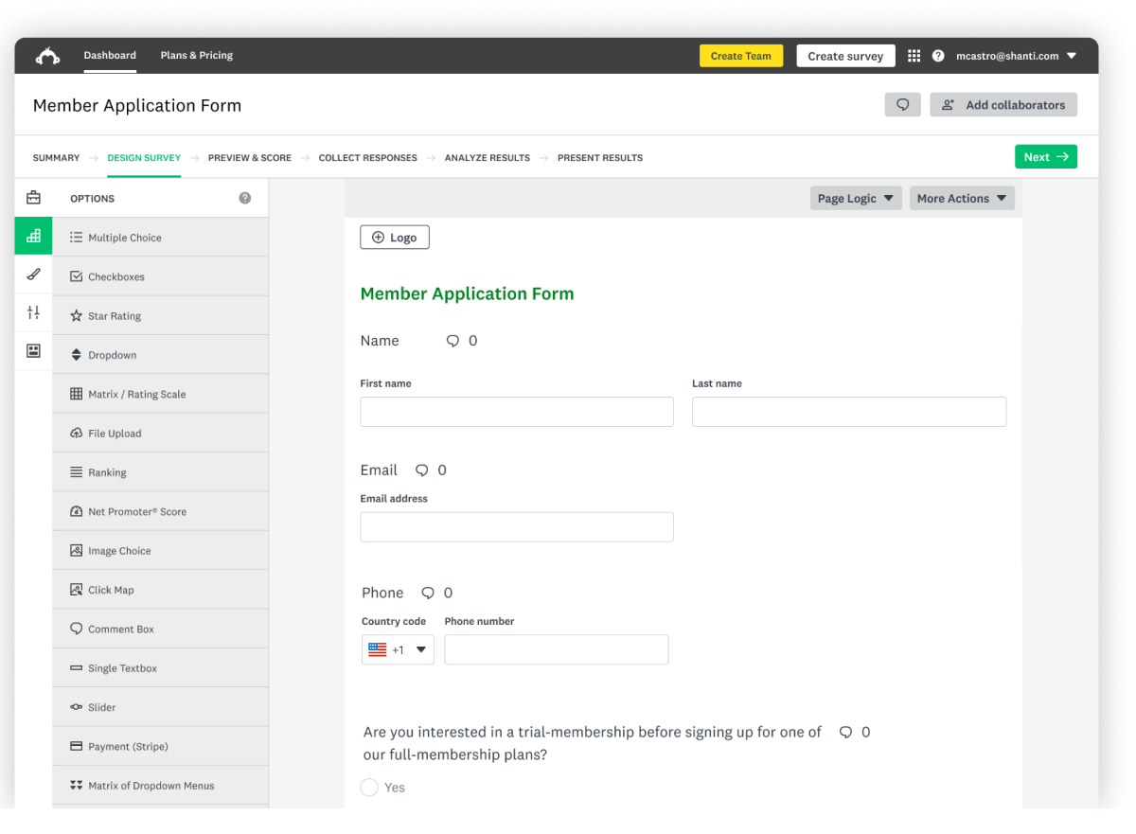Click the green Next button
The width and height of the screenshot is (1136, 834).
point(1046,157)
